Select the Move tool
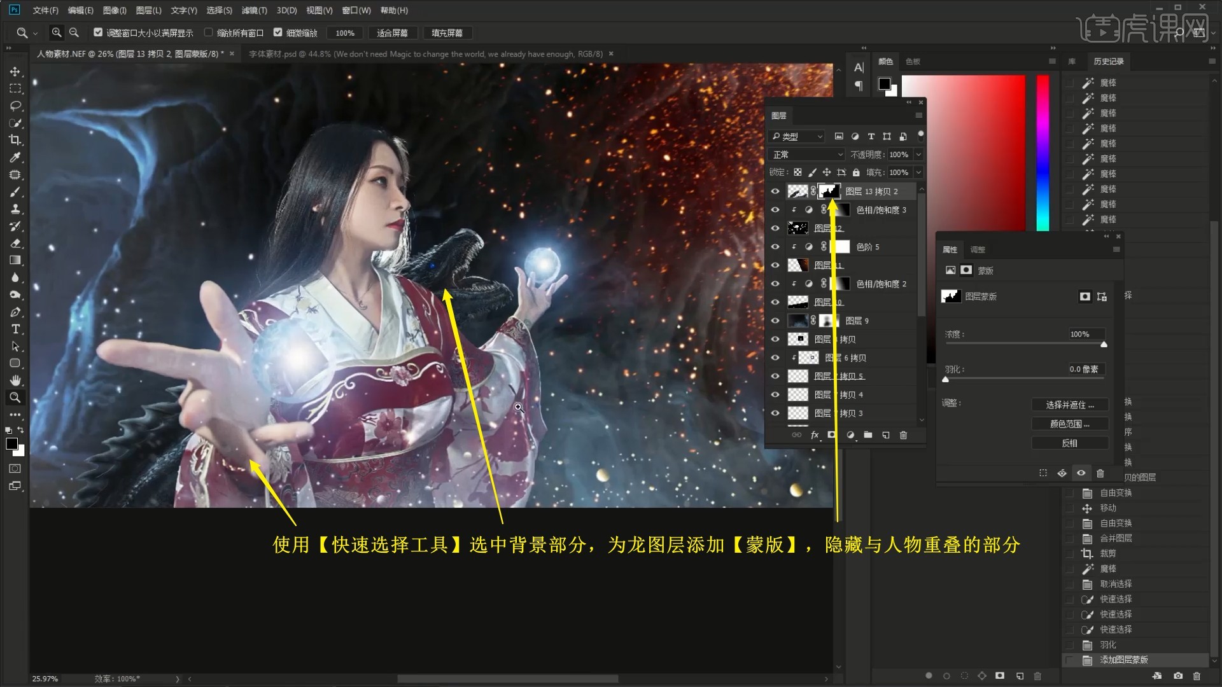1222x687 pixels. click(x=15, y=72)
